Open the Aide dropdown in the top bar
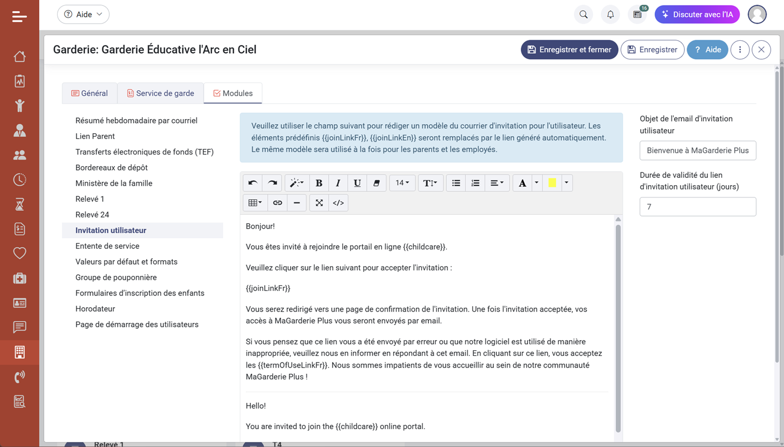 83,15
